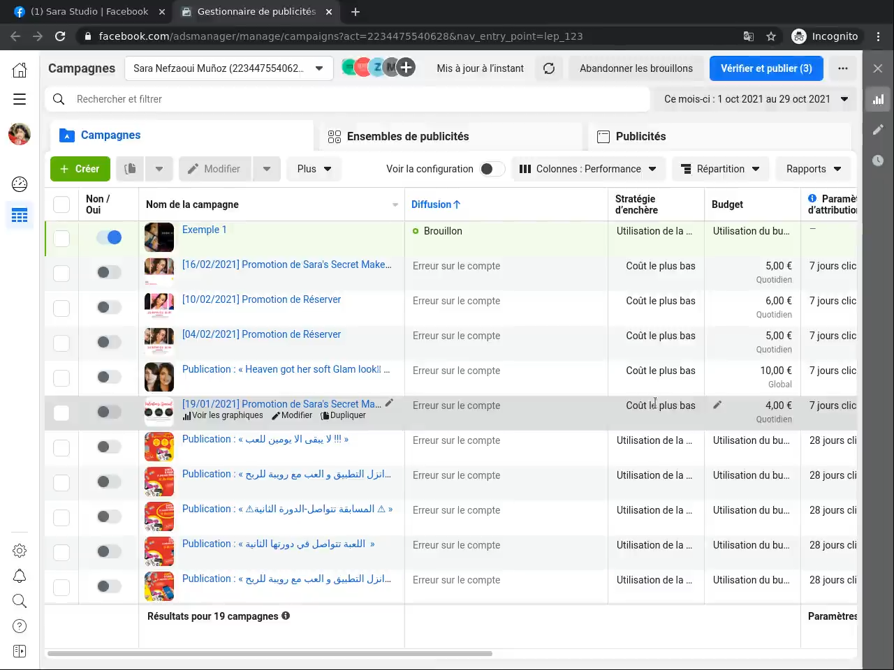
Task: Check the Exemple 1 row checkbox
Action: [x=61, y=238]
